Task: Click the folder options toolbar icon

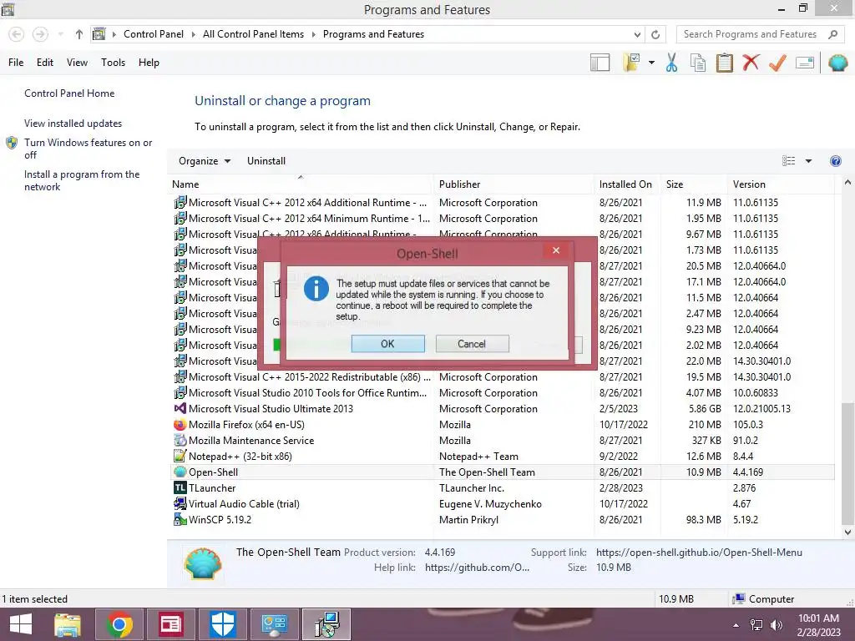Action: 632,63
